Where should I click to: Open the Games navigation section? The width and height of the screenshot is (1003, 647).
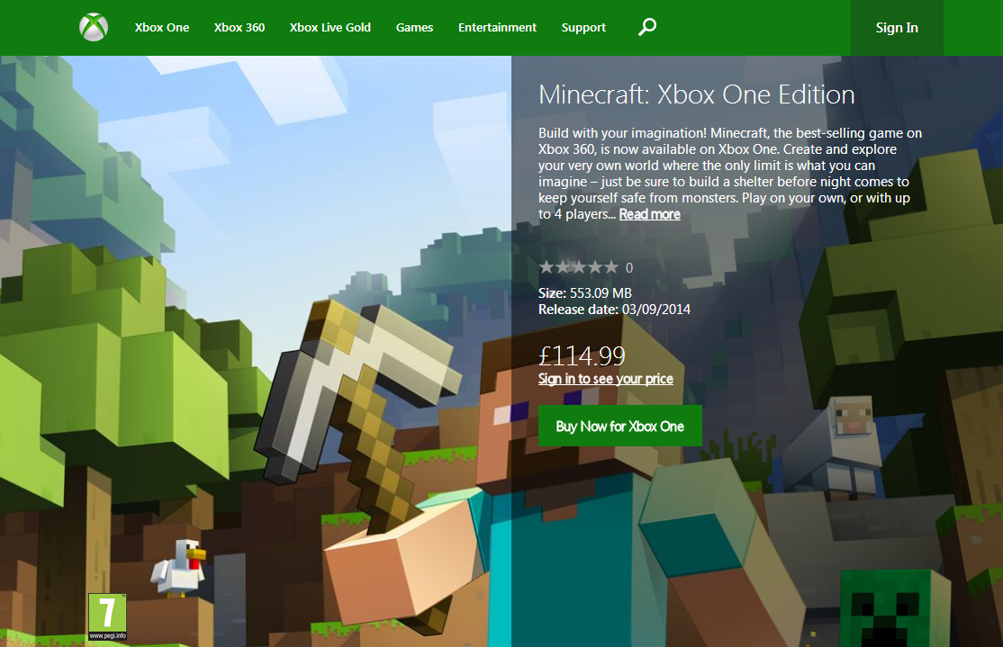414,28
